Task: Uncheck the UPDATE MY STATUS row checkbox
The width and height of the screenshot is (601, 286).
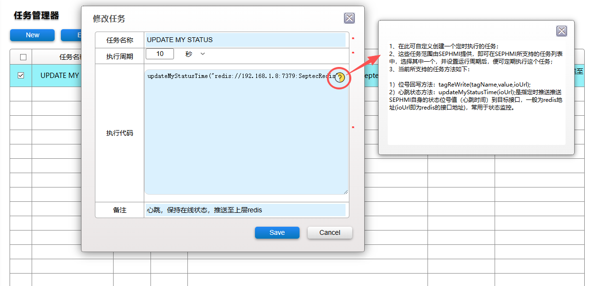Action: pos(21,76)
